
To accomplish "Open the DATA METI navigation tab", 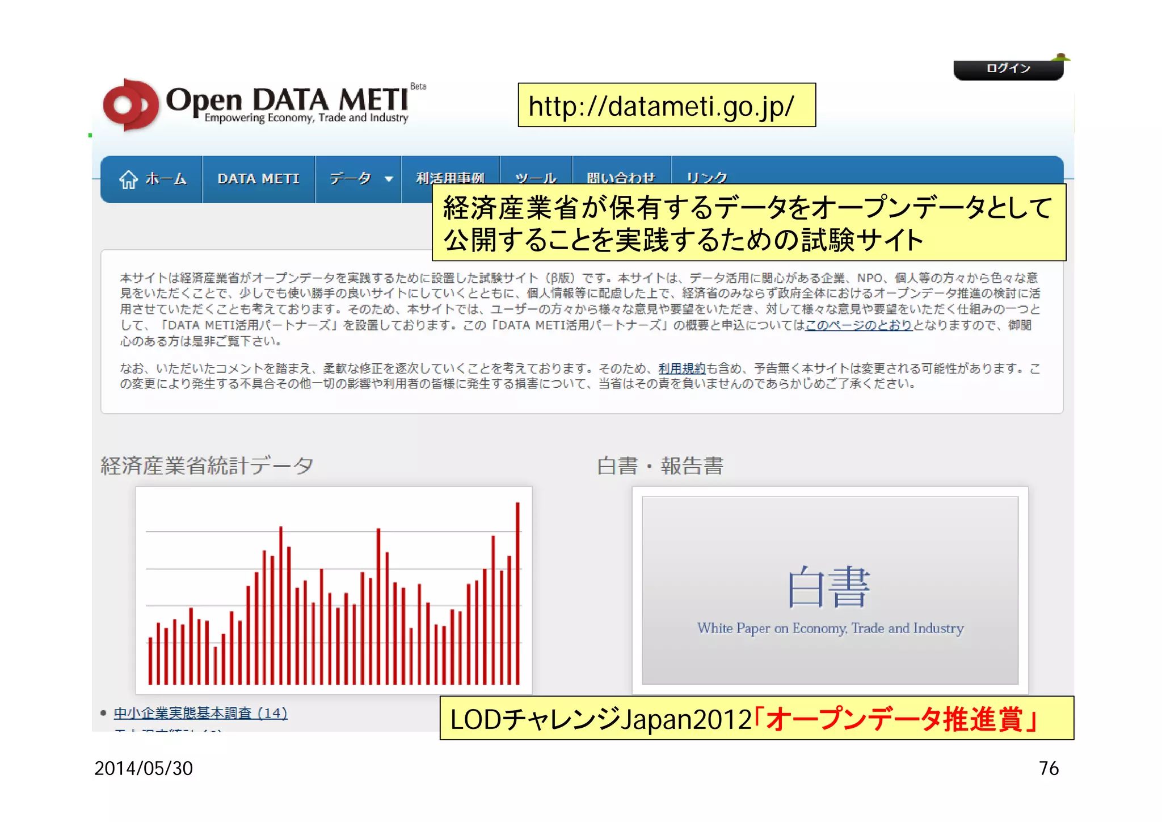I will (259, 179).
